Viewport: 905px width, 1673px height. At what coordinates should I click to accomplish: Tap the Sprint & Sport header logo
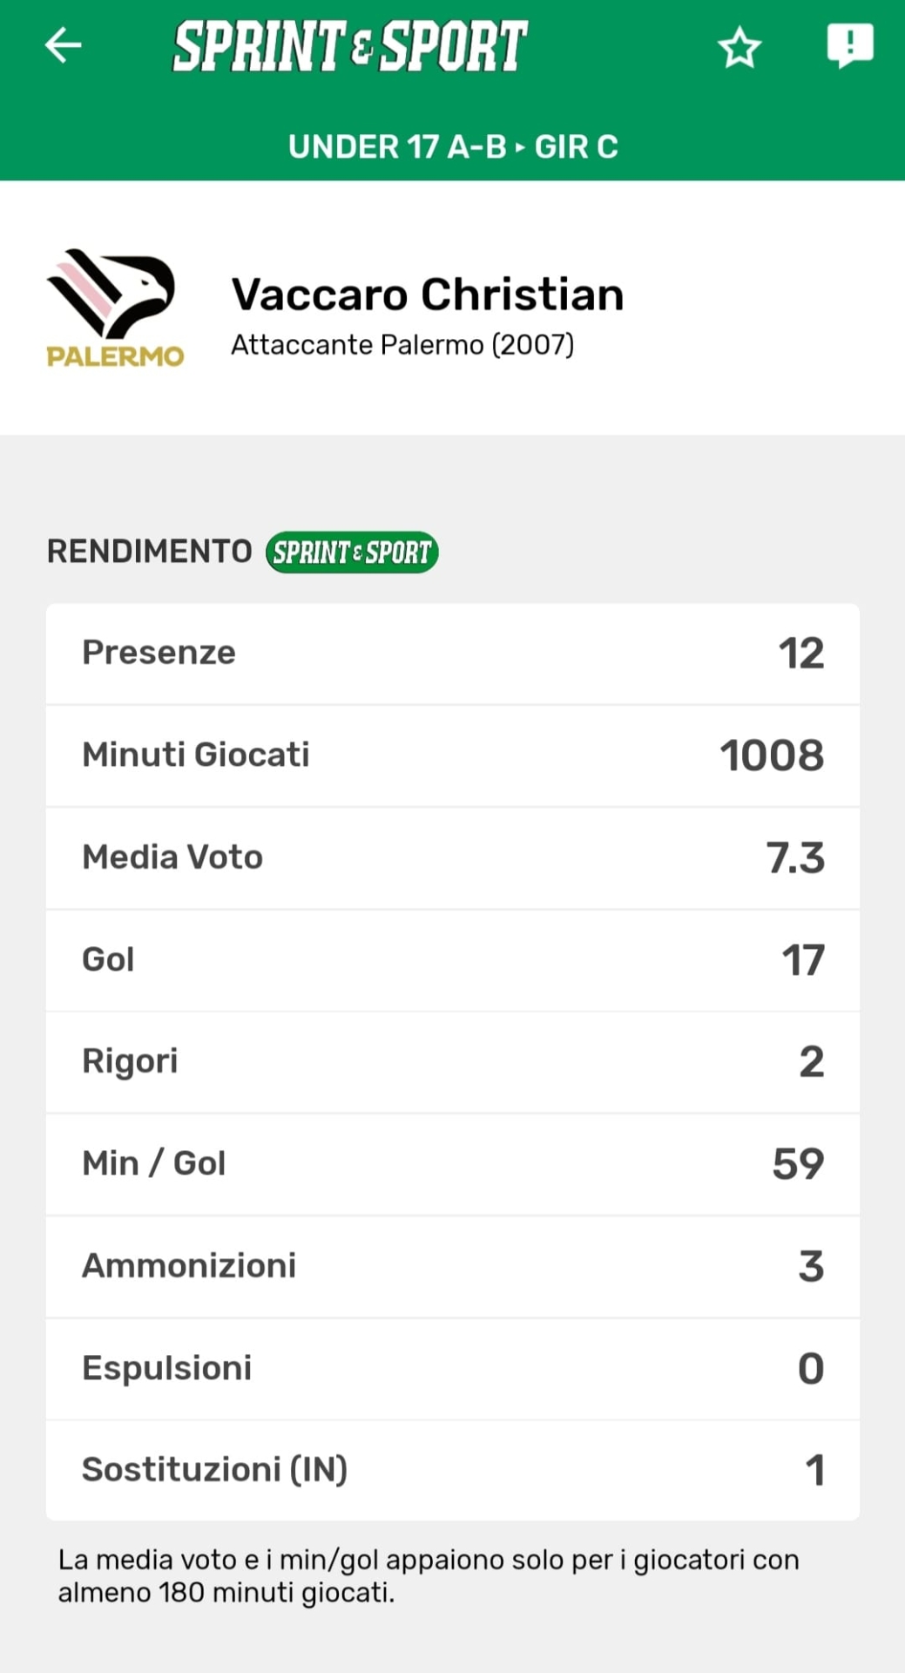tap(350, 46)
